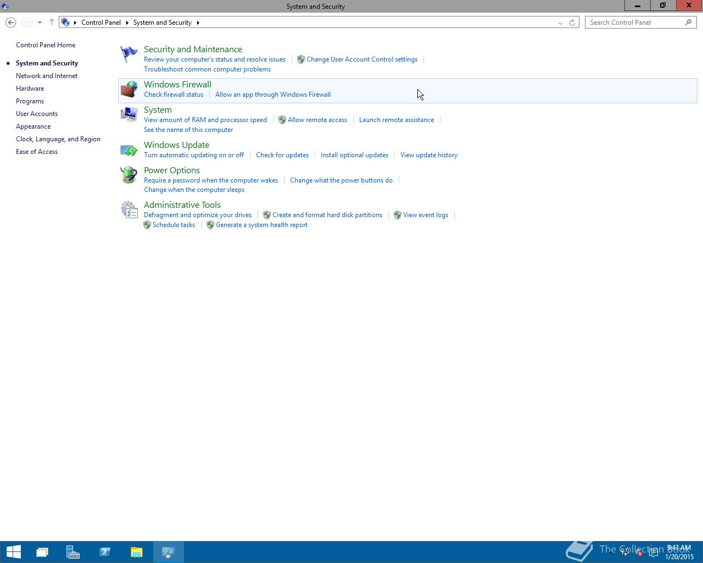
Task: Click the System computer icon
Action: (x=129, y=114)
